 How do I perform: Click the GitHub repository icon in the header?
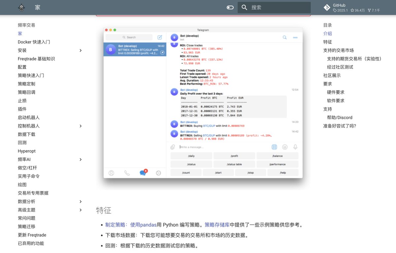click(327, 7)
